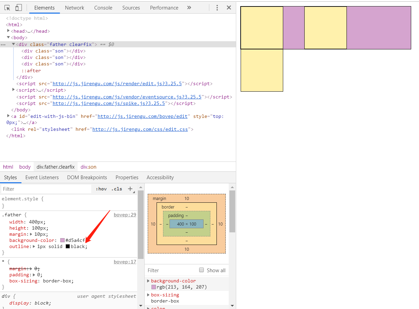Select element.style rule block
419x309 pixels.
pos(69,202)
